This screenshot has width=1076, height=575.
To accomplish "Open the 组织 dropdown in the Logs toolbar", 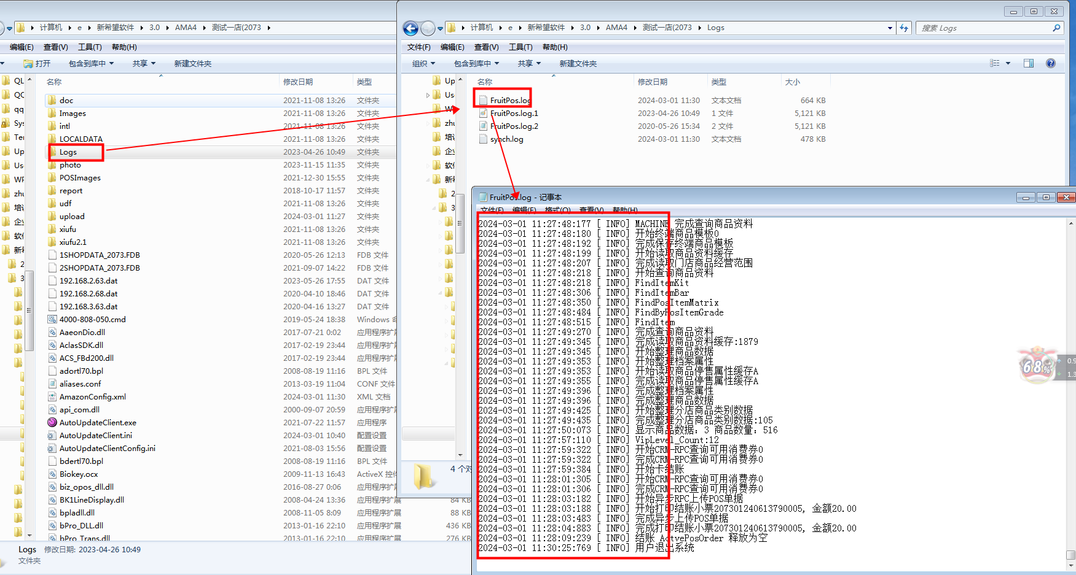I will [x=423, y=63].
